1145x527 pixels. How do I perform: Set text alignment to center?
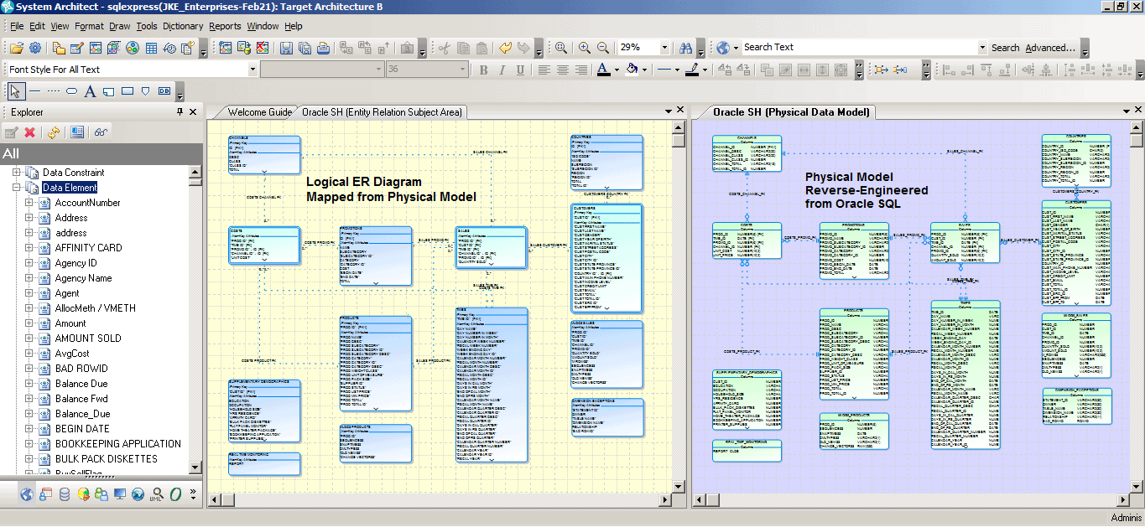pyautogui.click(x=563, y=70)
